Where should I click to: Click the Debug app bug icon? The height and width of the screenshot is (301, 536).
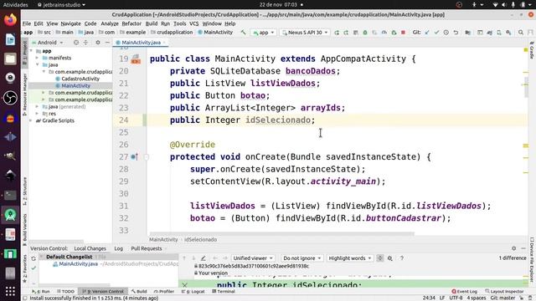point(365,33)
